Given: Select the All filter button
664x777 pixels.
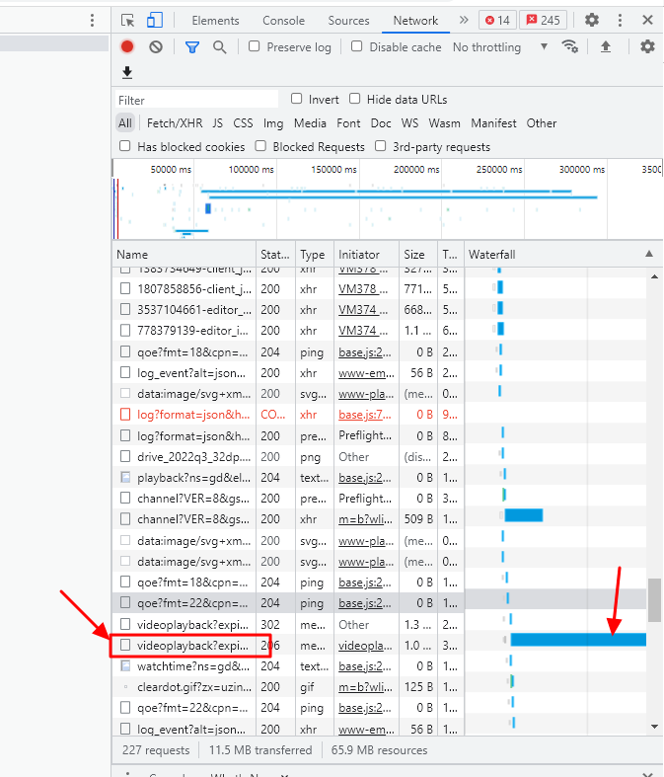Looking at the screenshot, I should [x=125, y=122].
